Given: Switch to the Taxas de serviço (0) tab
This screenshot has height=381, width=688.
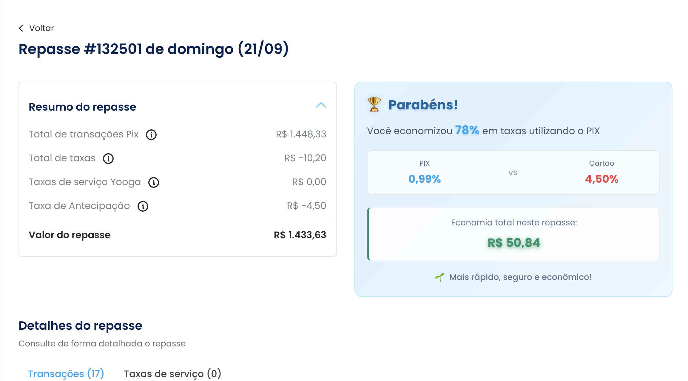Looking at the screenshot, I should (x=172, y=374).
